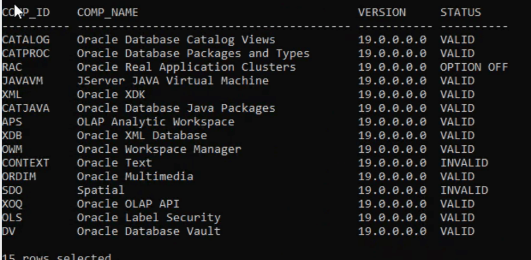Click the VERSION column header

tap(382, 13)
